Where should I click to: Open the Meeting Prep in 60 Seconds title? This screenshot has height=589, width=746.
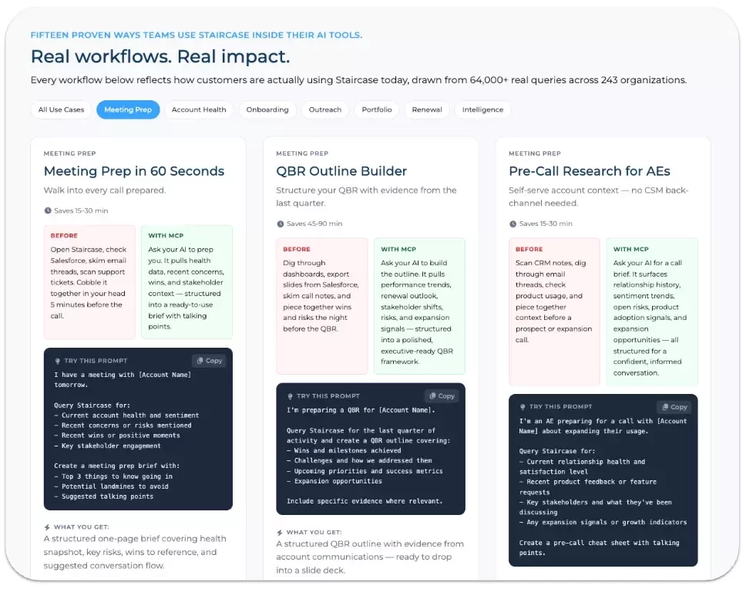tap(133, 171)
